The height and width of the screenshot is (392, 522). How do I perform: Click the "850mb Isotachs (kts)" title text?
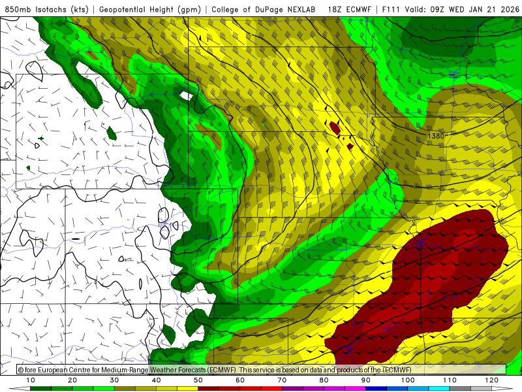coord(46,9)
